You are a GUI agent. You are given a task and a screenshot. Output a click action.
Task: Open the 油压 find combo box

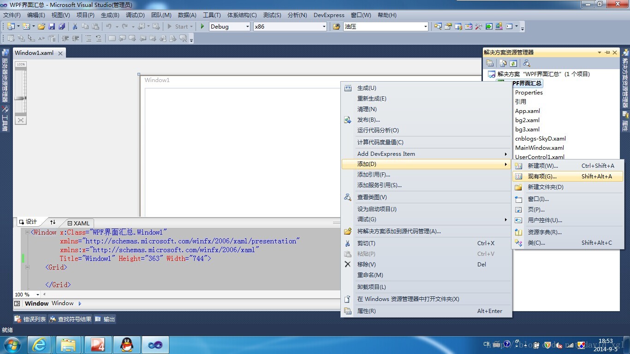click(425, 27)
